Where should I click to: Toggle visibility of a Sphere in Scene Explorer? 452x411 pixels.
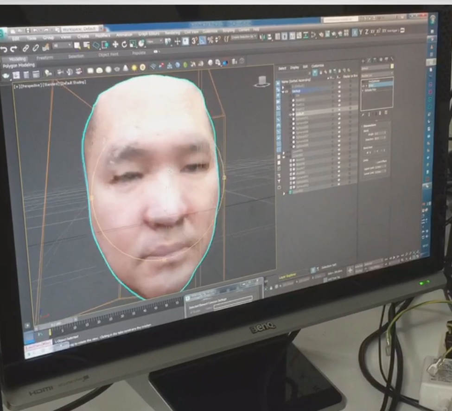[x=338, y=118]
